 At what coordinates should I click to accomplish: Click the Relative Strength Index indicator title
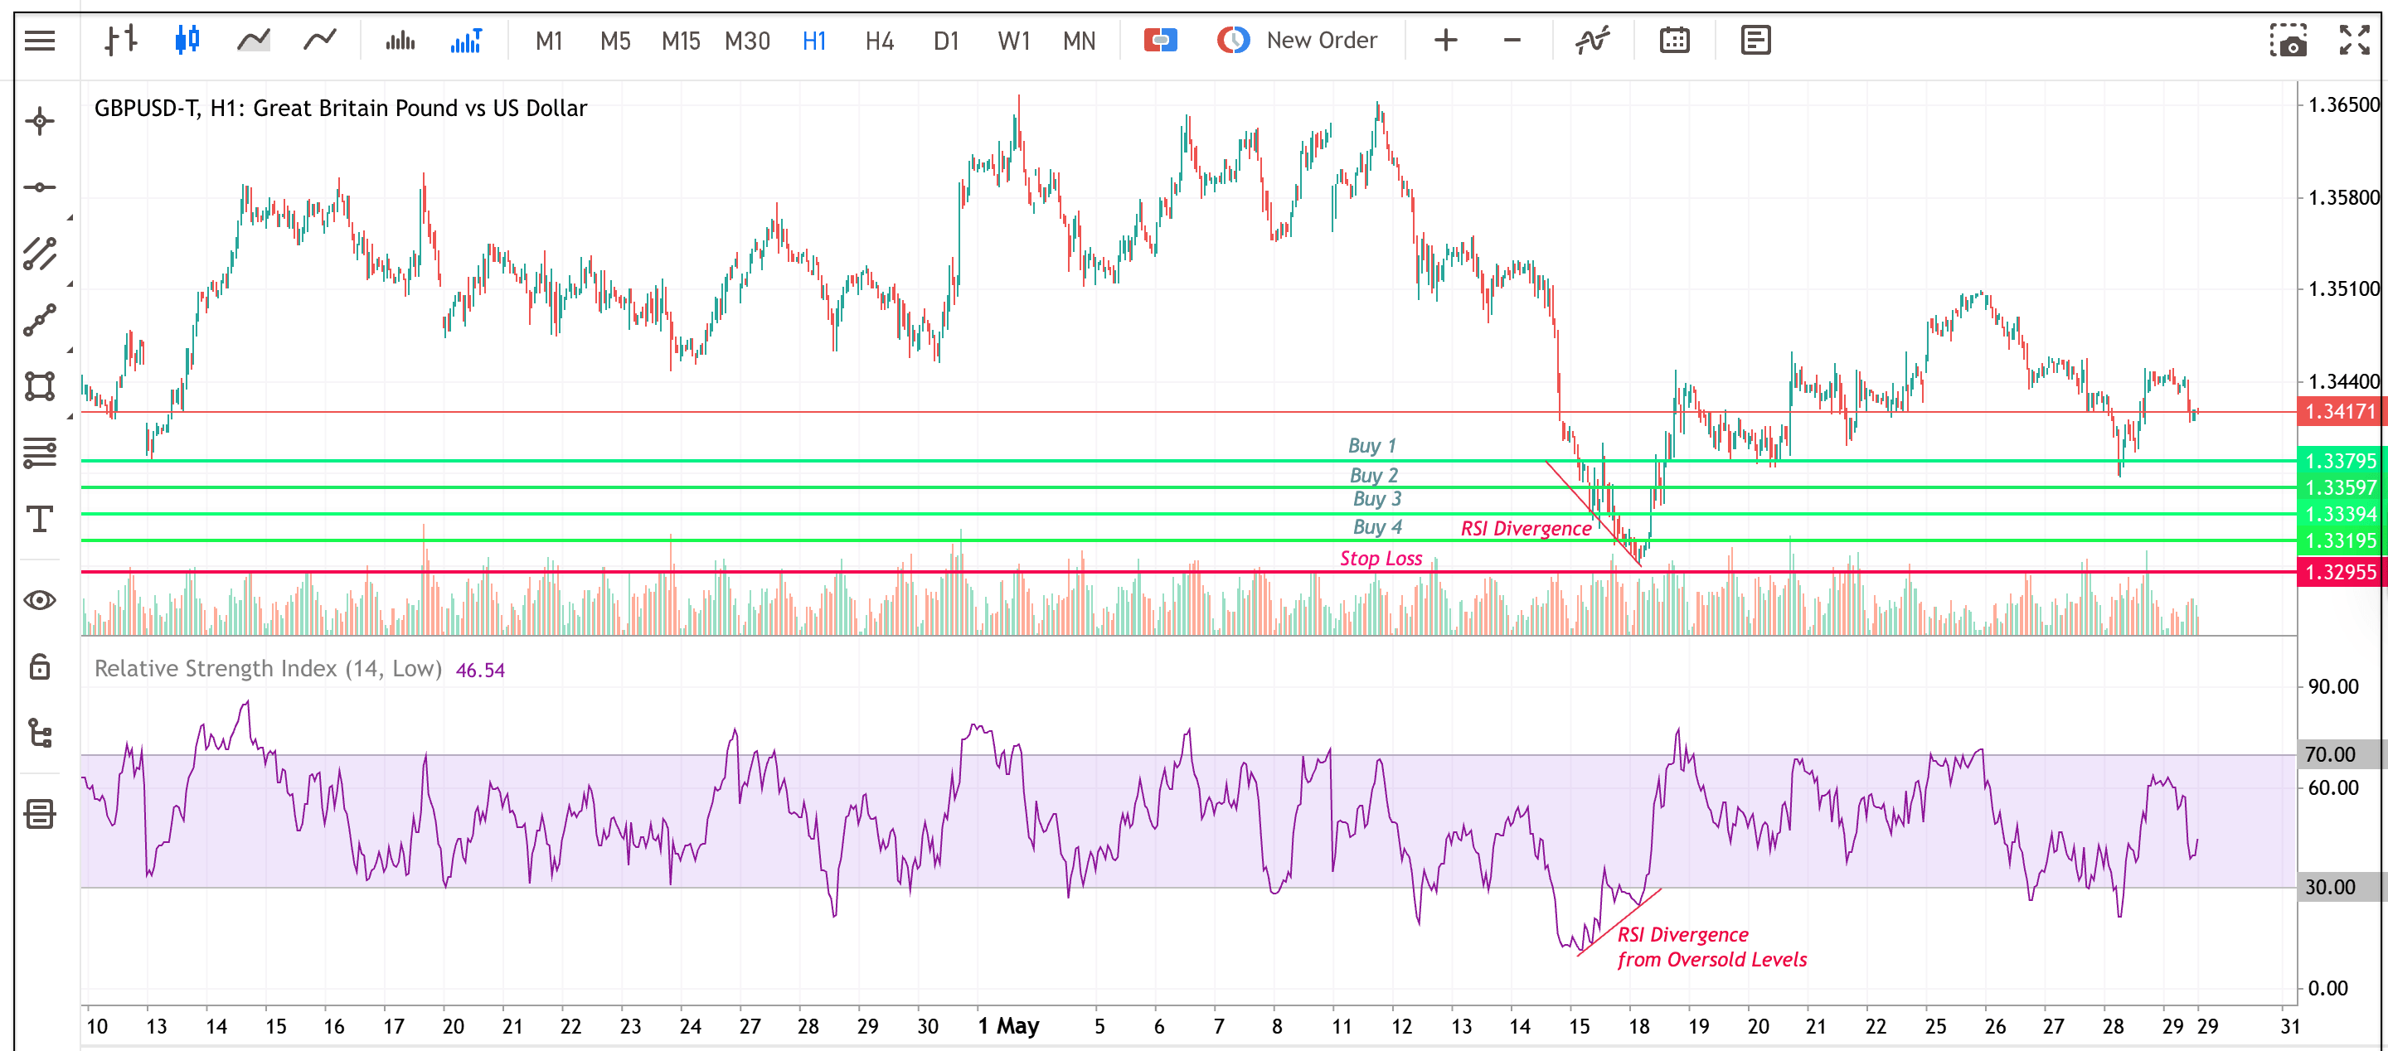click(268, 669)
